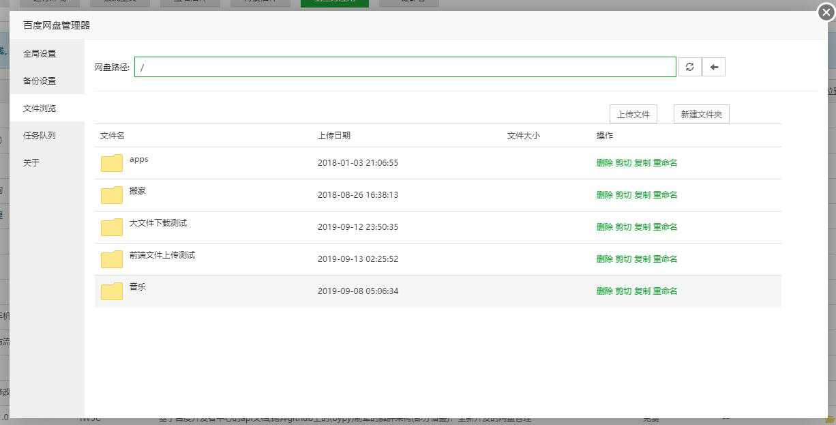Cut the 前端文件上传测试 folder
The image size is (836, 425).
point(623,259)
